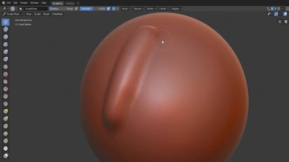Open the Sculpt Mode selector dropdown

(x=13, y=14)
